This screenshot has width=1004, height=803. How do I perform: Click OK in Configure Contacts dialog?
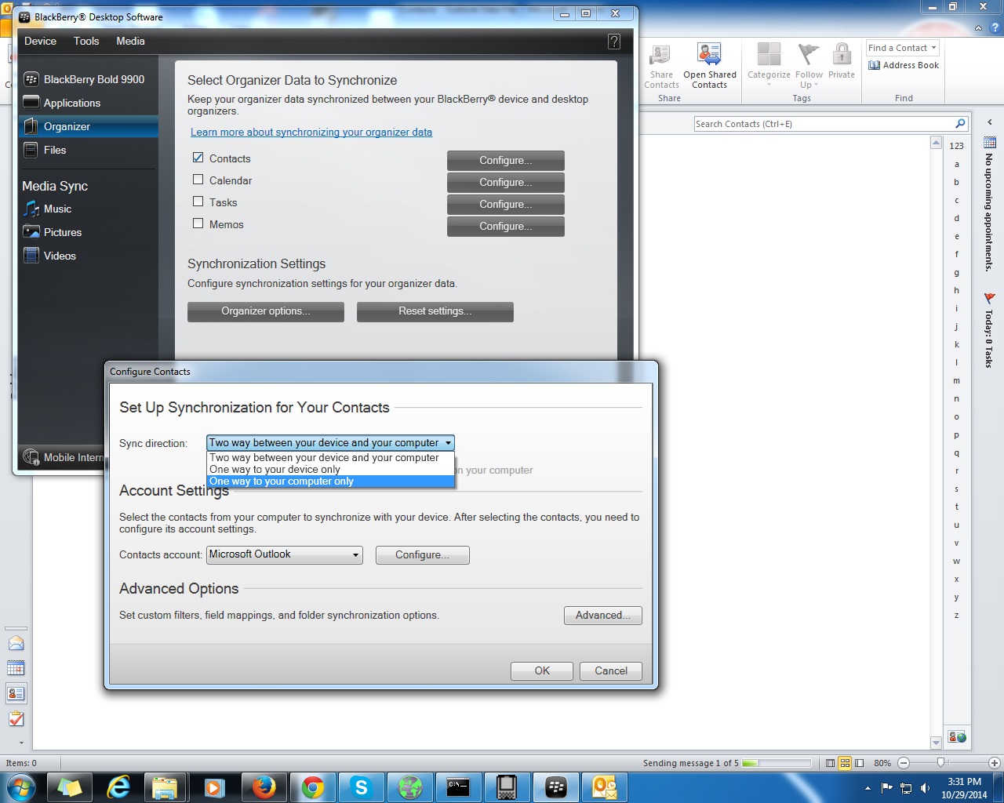tap(542, 671)
